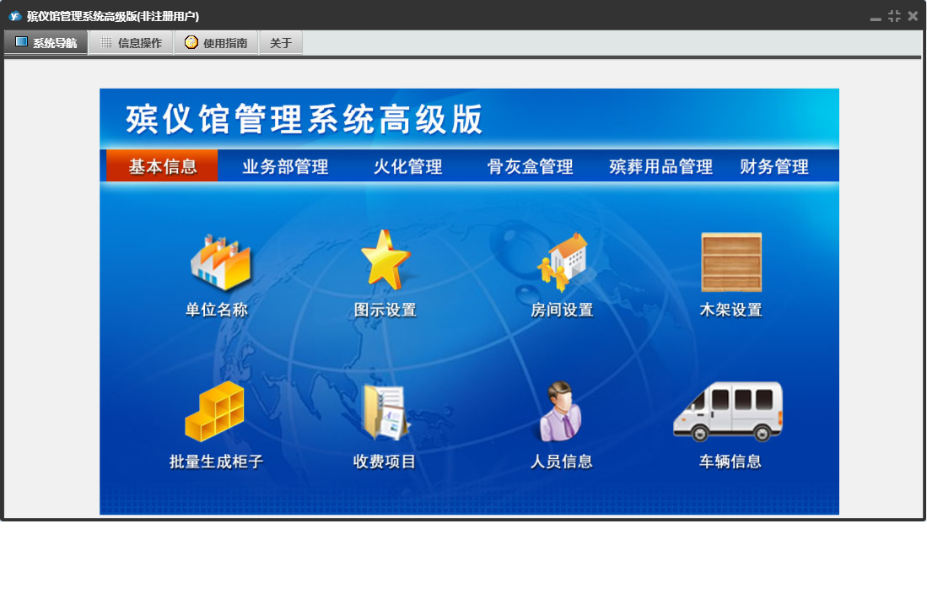Select the 财务管理 navigation tab
927x610 pixels.
[774, 166]
